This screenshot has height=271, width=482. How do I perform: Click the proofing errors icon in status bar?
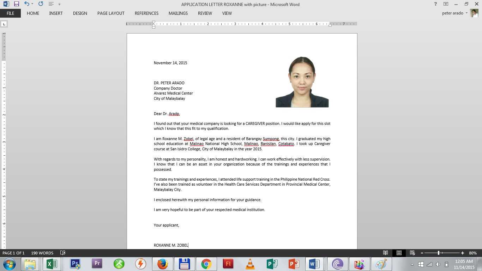coord(63,253)
